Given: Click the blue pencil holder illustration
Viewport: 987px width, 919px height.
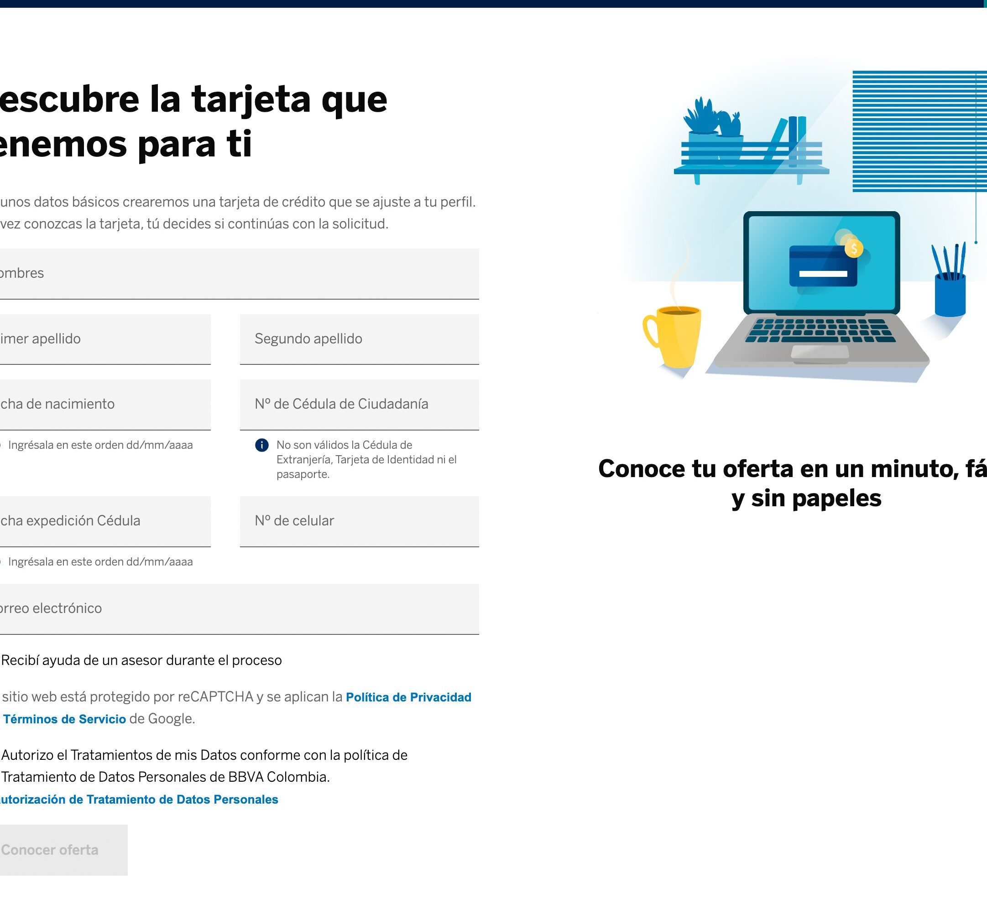Looking at the screenshot, I should pos(950,295).
